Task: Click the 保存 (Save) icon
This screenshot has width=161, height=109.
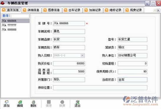Action: [x=49, y=102]
